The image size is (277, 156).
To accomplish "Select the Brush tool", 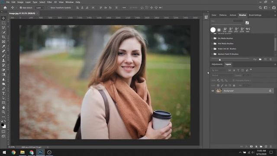I will click(x=3, y=56).
